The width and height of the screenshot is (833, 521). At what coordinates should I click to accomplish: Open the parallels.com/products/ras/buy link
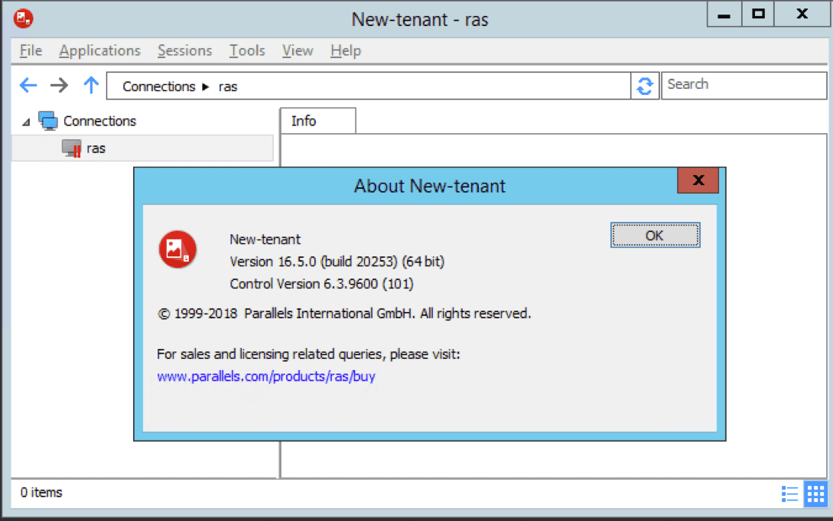click(266, 376)
